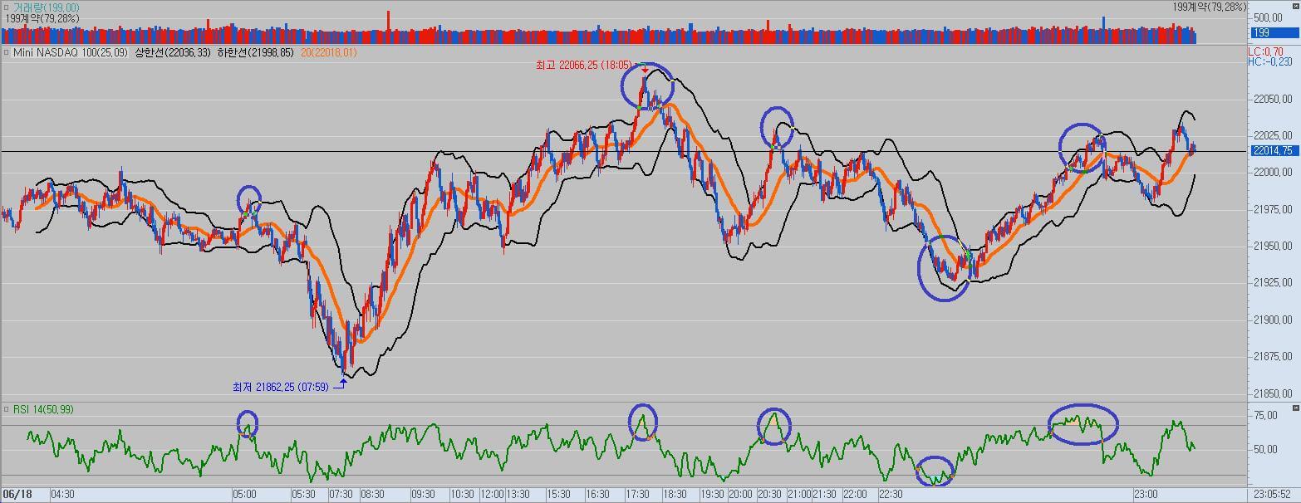
Task: Click the 최저 21862,25 (07:59) low marker
Action: [279, 387]
